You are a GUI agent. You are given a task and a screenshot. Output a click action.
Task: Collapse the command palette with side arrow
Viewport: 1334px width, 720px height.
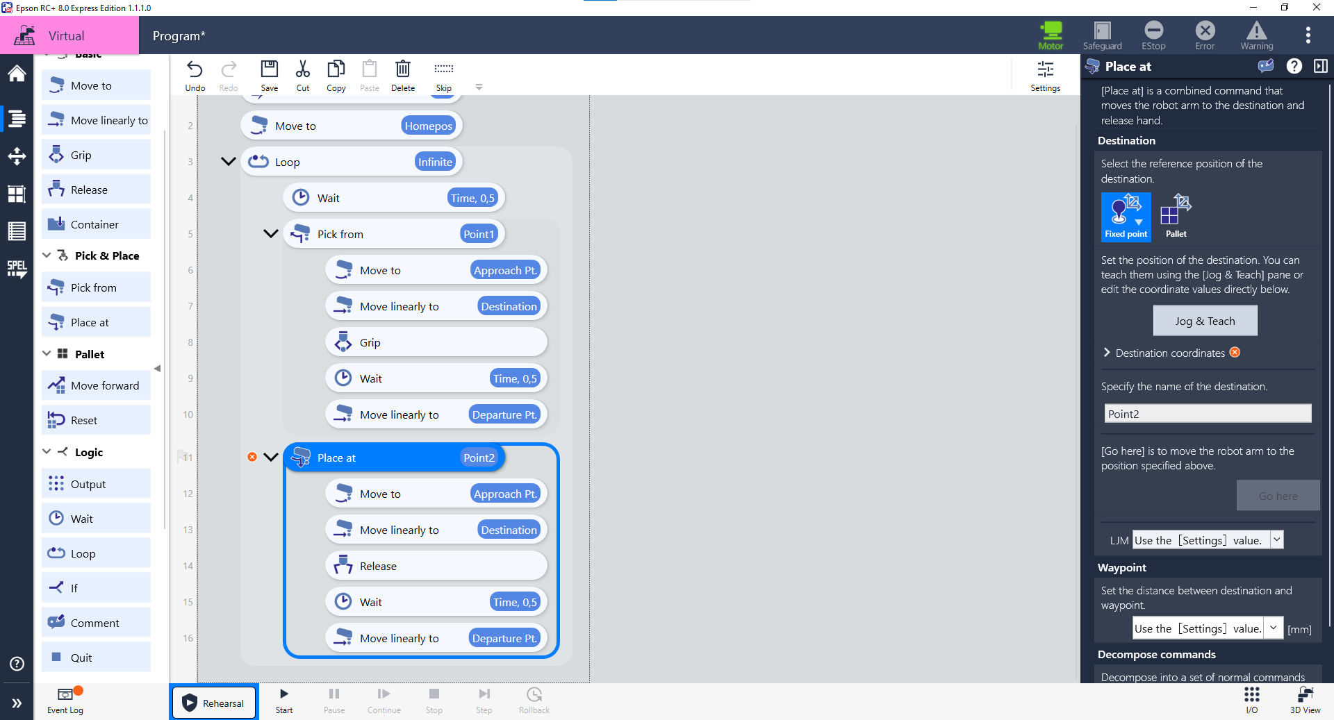pos(158,369)
